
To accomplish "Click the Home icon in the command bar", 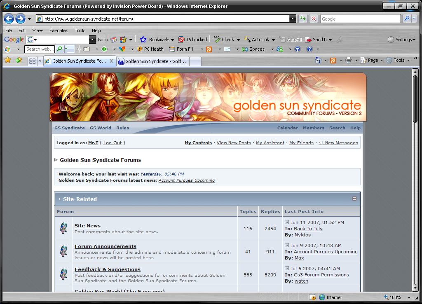I will pyautogui.click(x=318, y=60).
